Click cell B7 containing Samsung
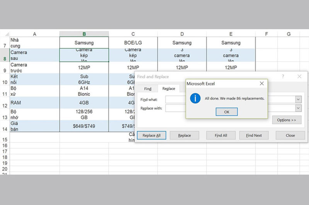 (x=84, y=43)
